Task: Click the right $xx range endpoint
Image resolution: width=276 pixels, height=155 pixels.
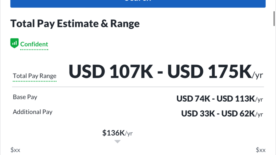Action: pos(261,150)
